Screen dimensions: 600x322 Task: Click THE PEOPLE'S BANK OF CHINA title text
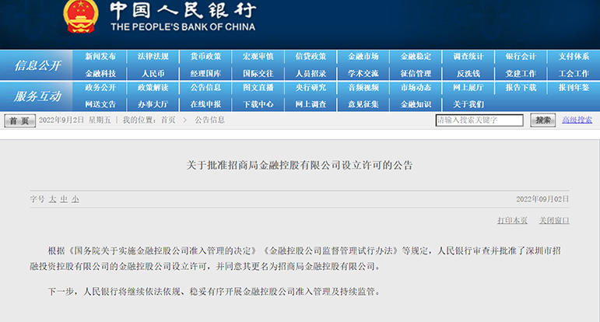(183, 26)
